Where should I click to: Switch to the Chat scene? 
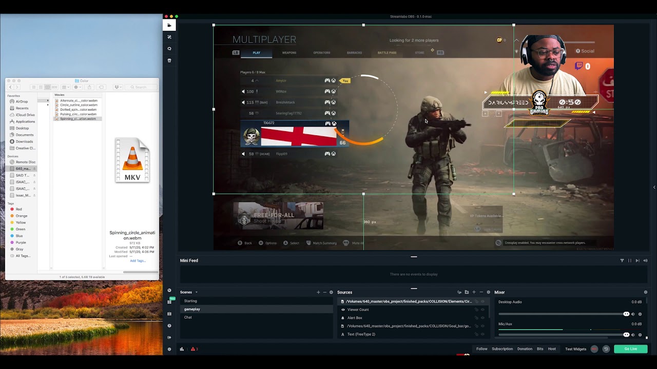[188, 317]
